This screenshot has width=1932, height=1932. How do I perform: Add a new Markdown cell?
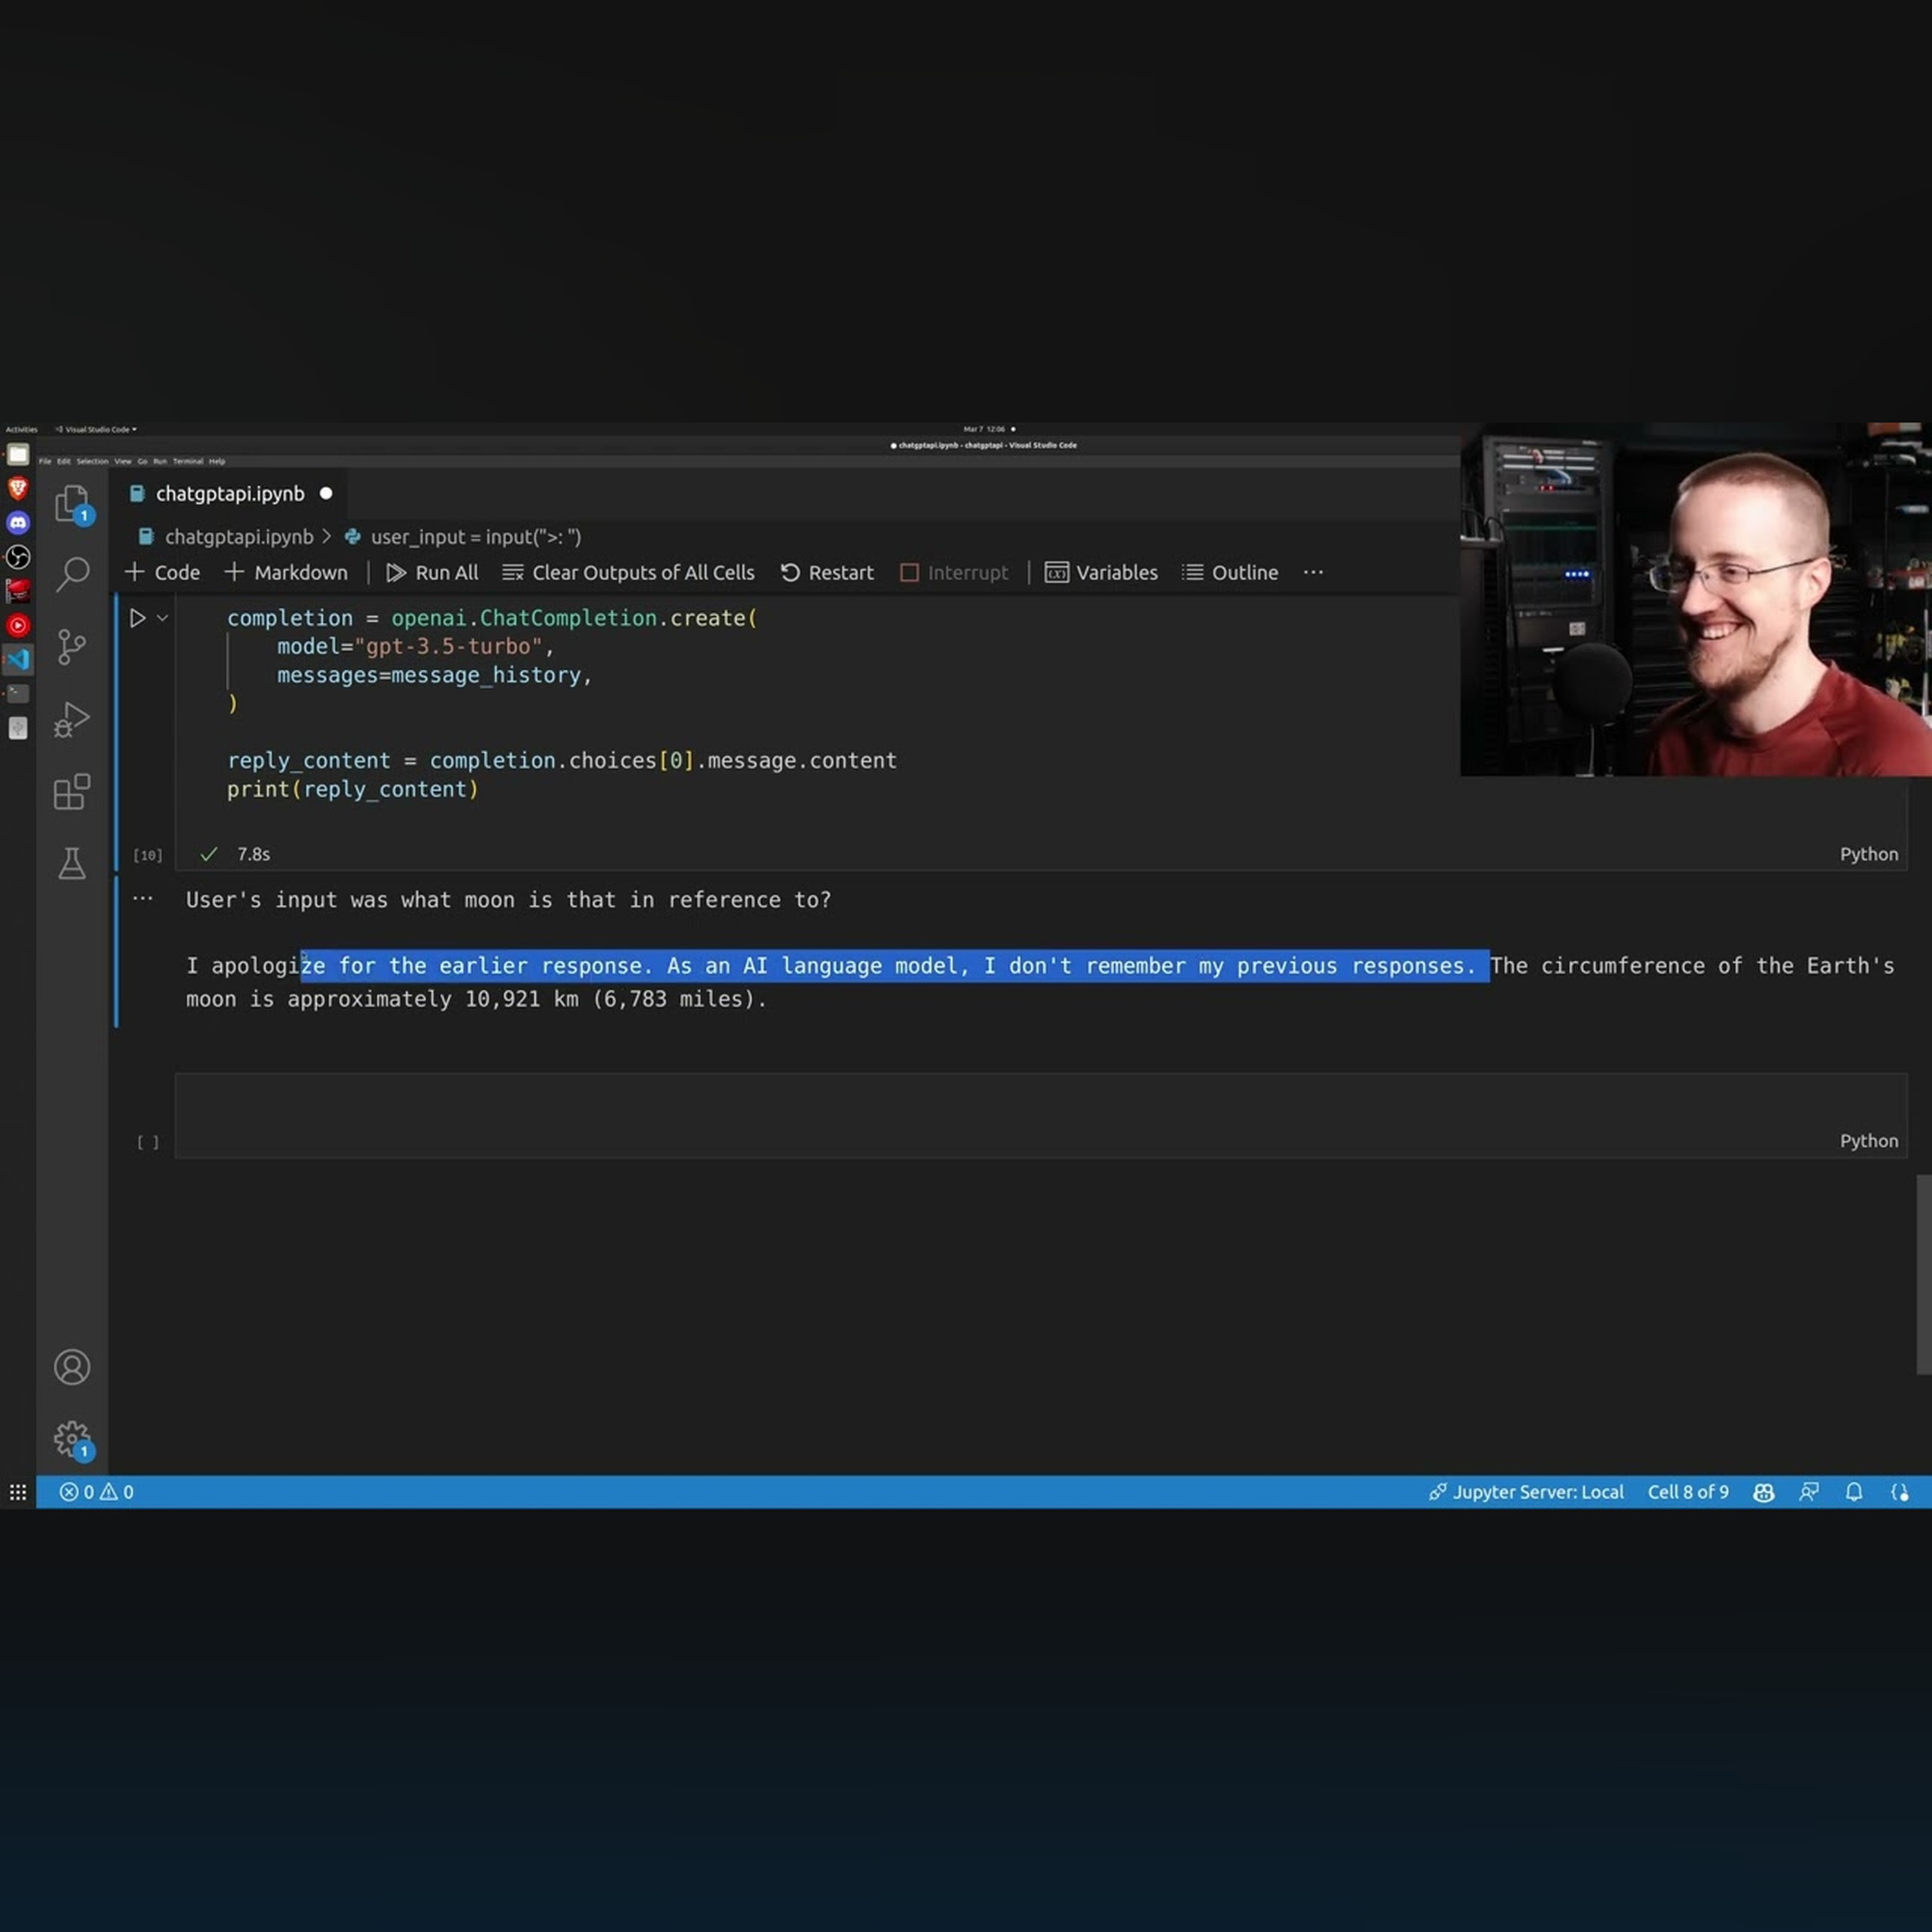coord(286,572)
